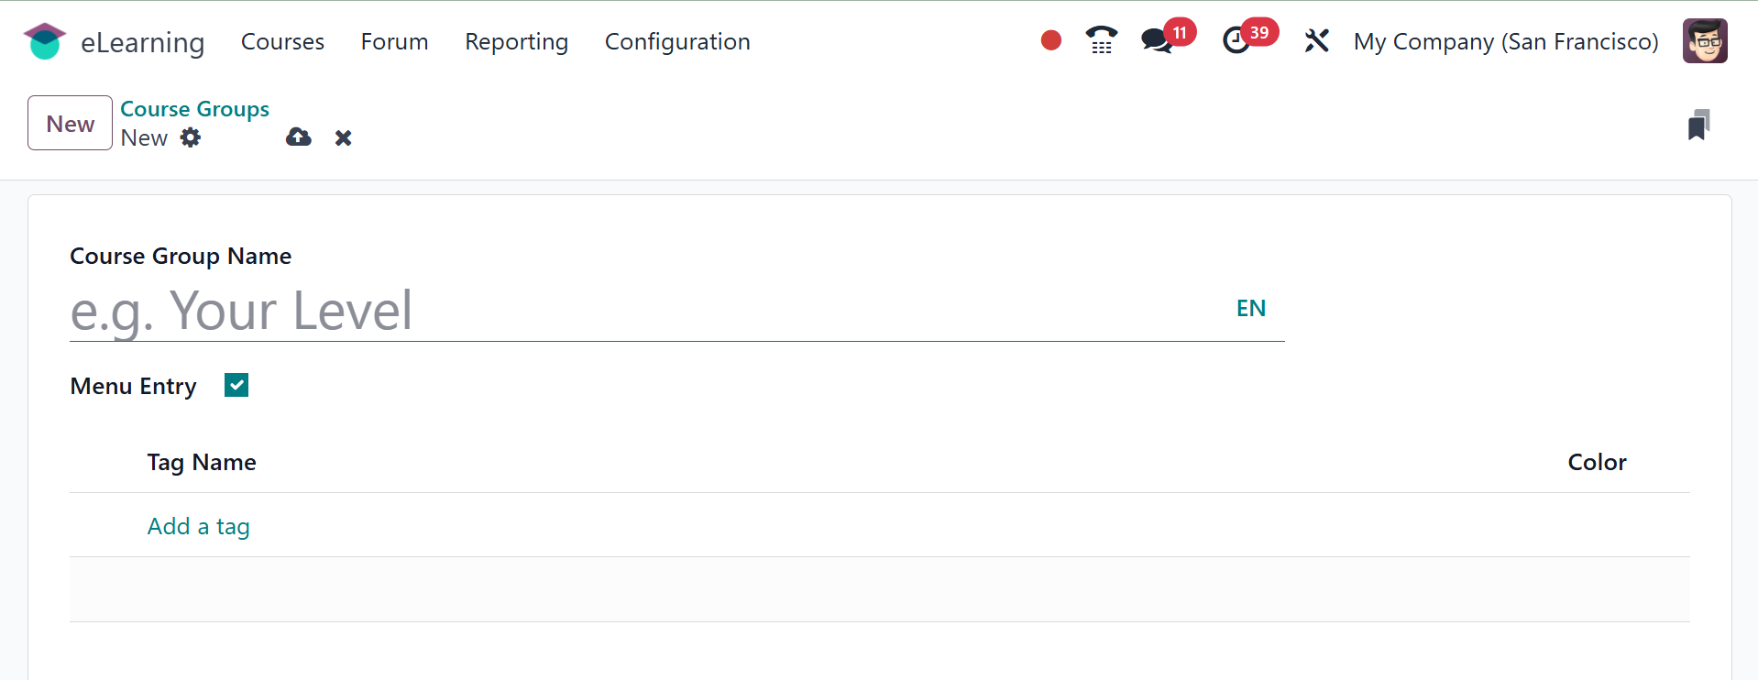Open the activities clock icon
1758x680 pixels.
[x=1236, y=41]
